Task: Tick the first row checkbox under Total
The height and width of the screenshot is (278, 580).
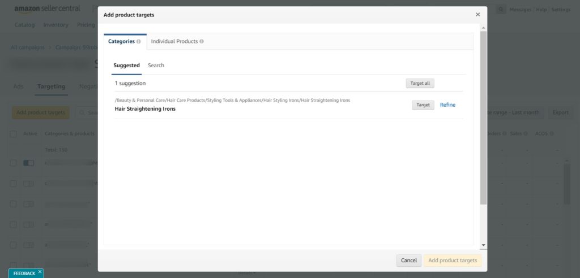Action: pyautogui.click(x=14, y=163)
